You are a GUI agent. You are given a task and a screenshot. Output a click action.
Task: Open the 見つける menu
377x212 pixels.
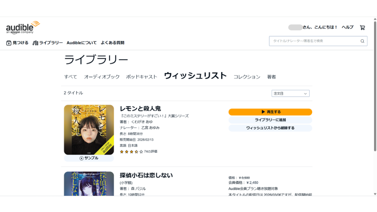(17, 43)
